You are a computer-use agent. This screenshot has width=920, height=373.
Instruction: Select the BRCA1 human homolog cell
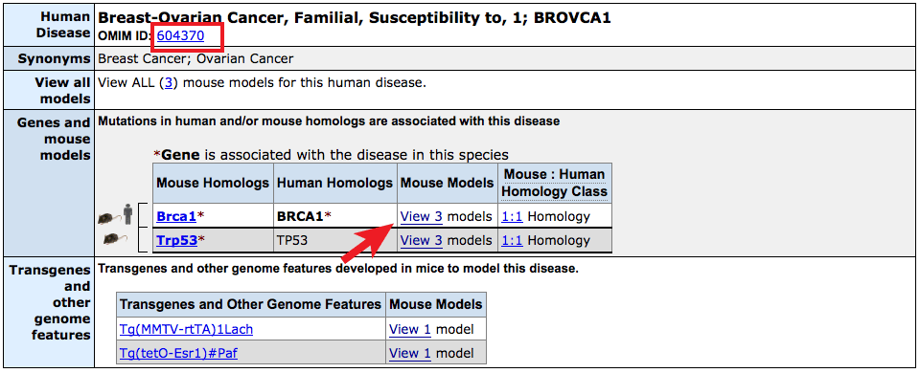335,216
